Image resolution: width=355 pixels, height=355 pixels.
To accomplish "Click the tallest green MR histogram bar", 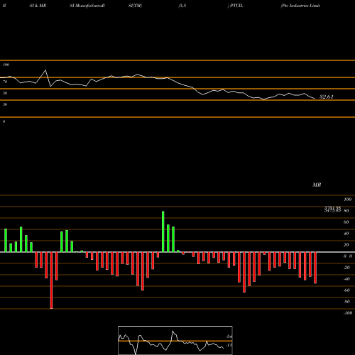I will point(163,231).
